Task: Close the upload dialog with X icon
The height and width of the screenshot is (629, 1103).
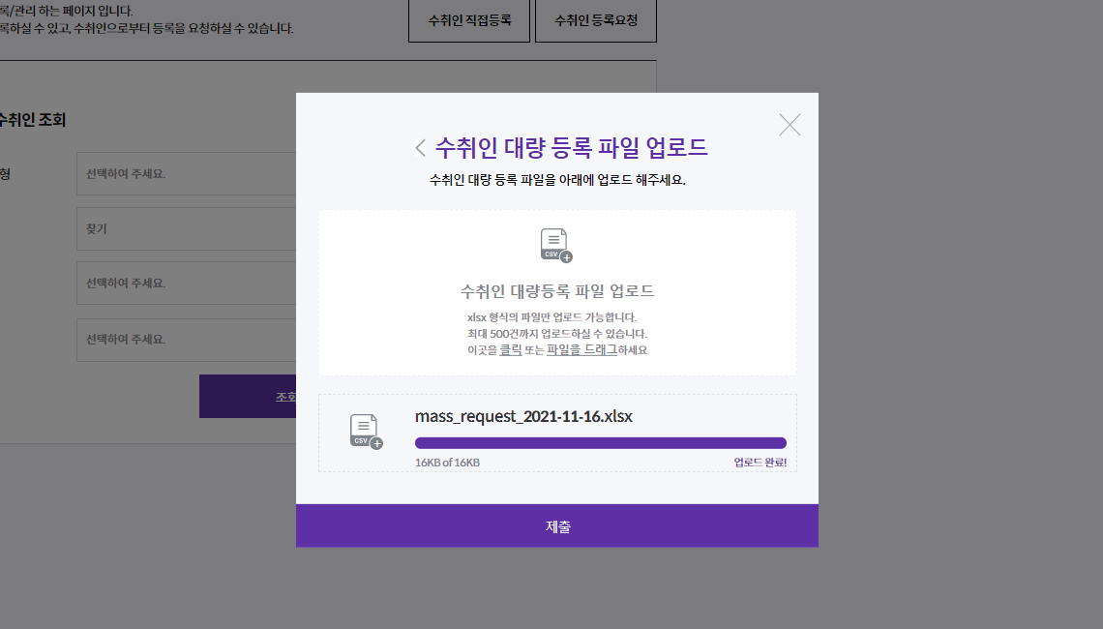Action: pos(790,125)
